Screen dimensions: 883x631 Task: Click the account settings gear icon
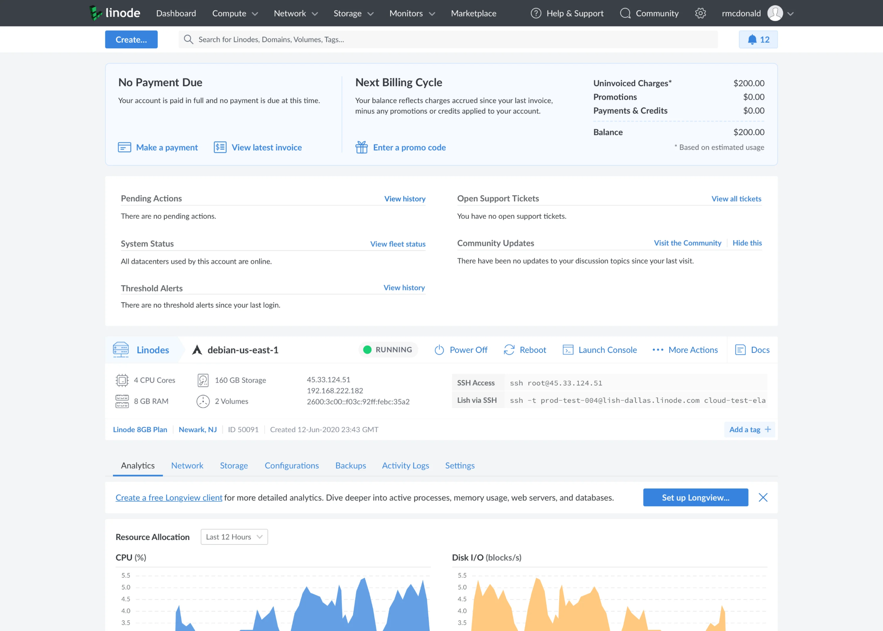tap(701, 13)
